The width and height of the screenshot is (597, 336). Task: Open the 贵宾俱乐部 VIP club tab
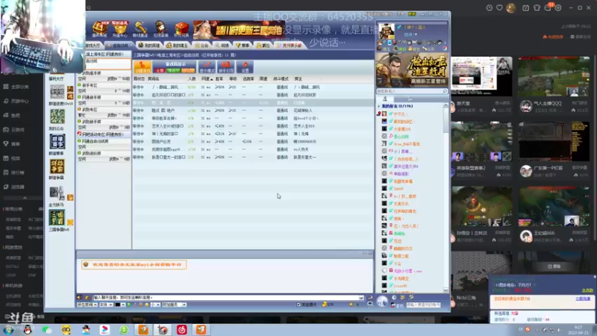pos(289,46)
